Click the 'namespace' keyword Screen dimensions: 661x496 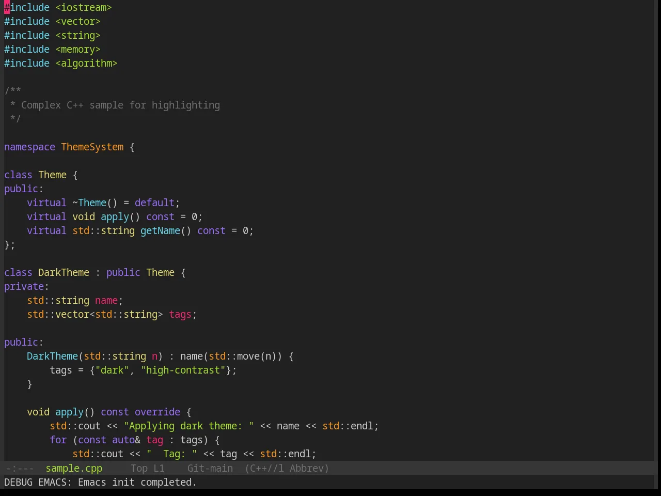click(x=29, y=147)
